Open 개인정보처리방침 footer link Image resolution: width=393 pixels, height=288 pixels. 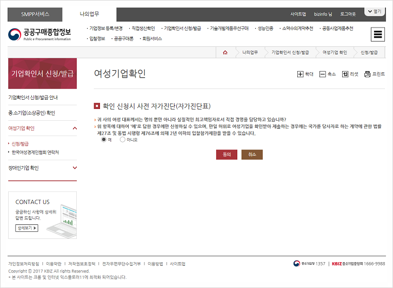pos(24,264)
